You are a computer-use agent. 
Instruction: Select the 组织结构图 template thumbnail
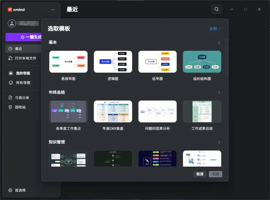click(x=202, y=62)
